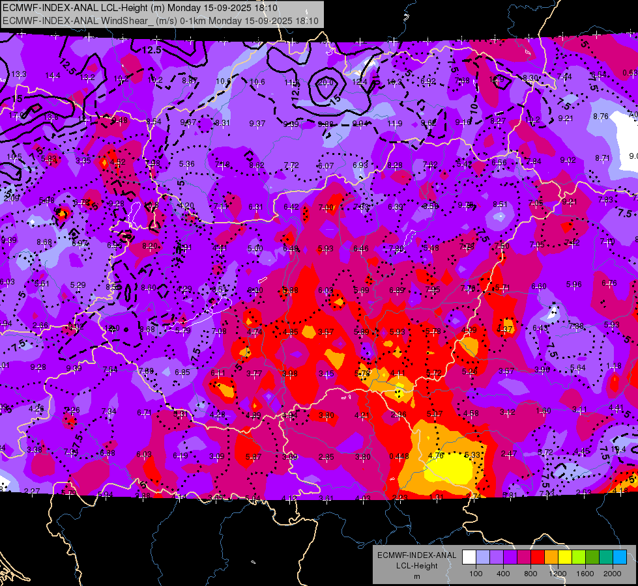Click the 2.66 value on the map

[40, 325]
